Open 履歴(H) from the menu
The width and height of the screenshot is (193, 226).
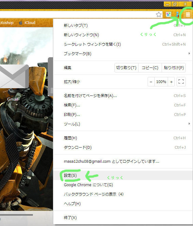click(x=70, y=138)
